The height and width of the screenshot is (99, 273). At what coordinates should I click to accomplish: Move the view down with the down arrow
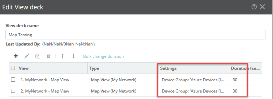[74, 56]
